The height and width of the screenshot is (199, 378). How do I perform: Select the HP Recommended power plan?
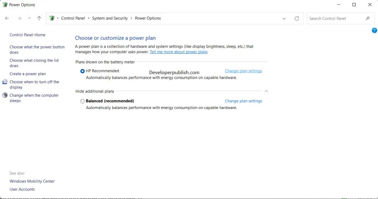pyautogui.click(x=82, y=71)
